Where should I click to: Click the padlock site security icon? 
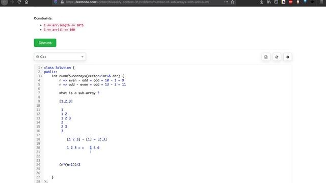pos(62,2)
